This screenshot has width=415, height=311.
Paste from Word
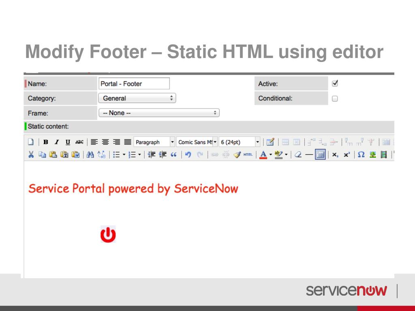[x=76, y=154]
